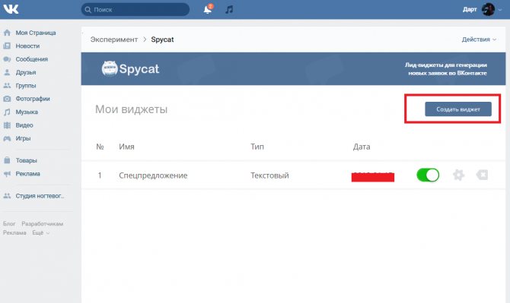Image resolution: width=510 pixels, height=303 pixels.
Task: Open Моя Страница in the sidebar
Action: 36,33
